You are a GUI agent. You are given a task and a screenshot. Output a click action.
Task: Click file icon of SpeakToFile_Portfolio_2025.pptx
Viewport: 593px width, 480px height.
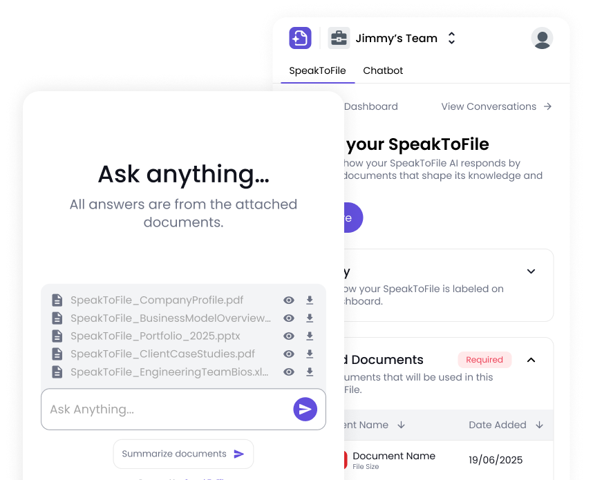coord(57,336)
